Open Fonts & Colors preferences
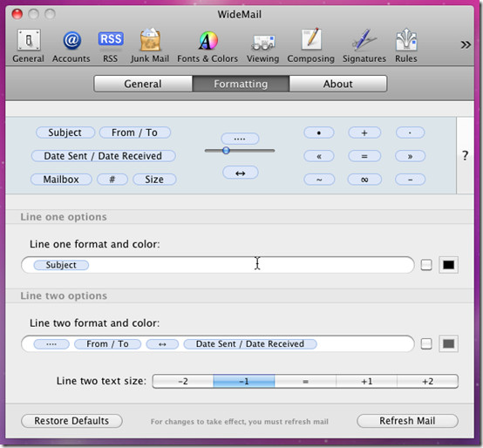Image resolution: width=483 pixels, height=448 pixels. point(207,45)
